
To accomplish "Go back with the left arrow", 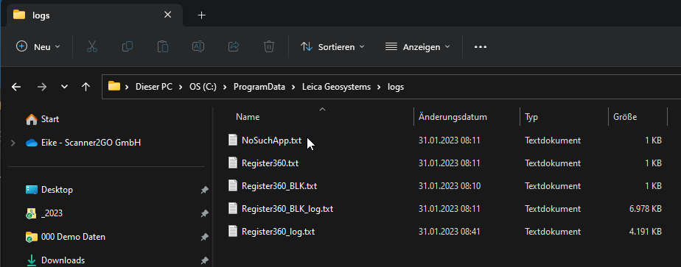I will click(x=16, y=87).
